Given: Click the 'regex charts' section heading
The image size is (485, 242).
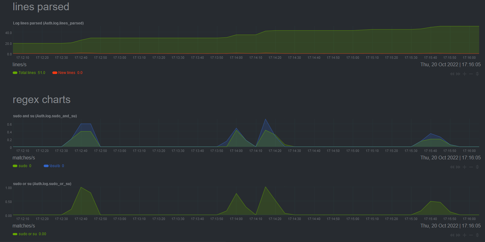Looking at the screenshot, I should [x=42, y=100].
